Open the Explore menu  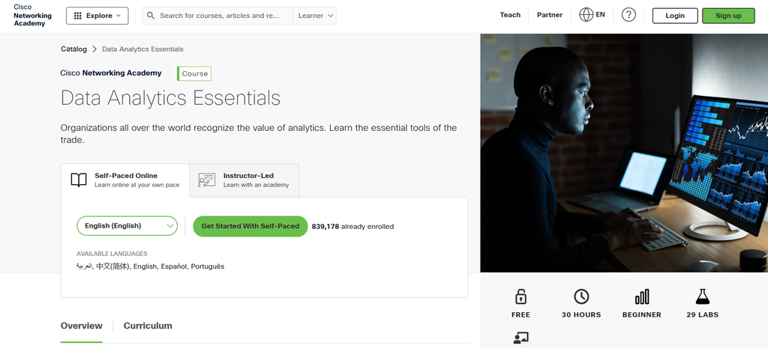[97, 16]
